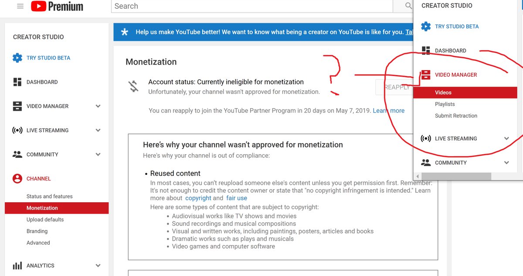523x276 pixels.
Task: Click left scroll arrow in overlay panel
Action: coord(417,176)
